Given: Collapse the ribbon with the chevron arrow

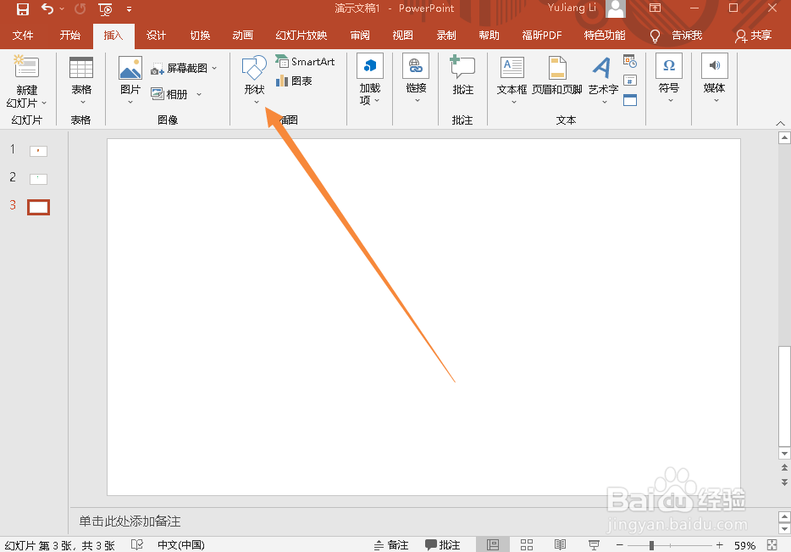Looking at the screenshot, I should coord(780,123).
